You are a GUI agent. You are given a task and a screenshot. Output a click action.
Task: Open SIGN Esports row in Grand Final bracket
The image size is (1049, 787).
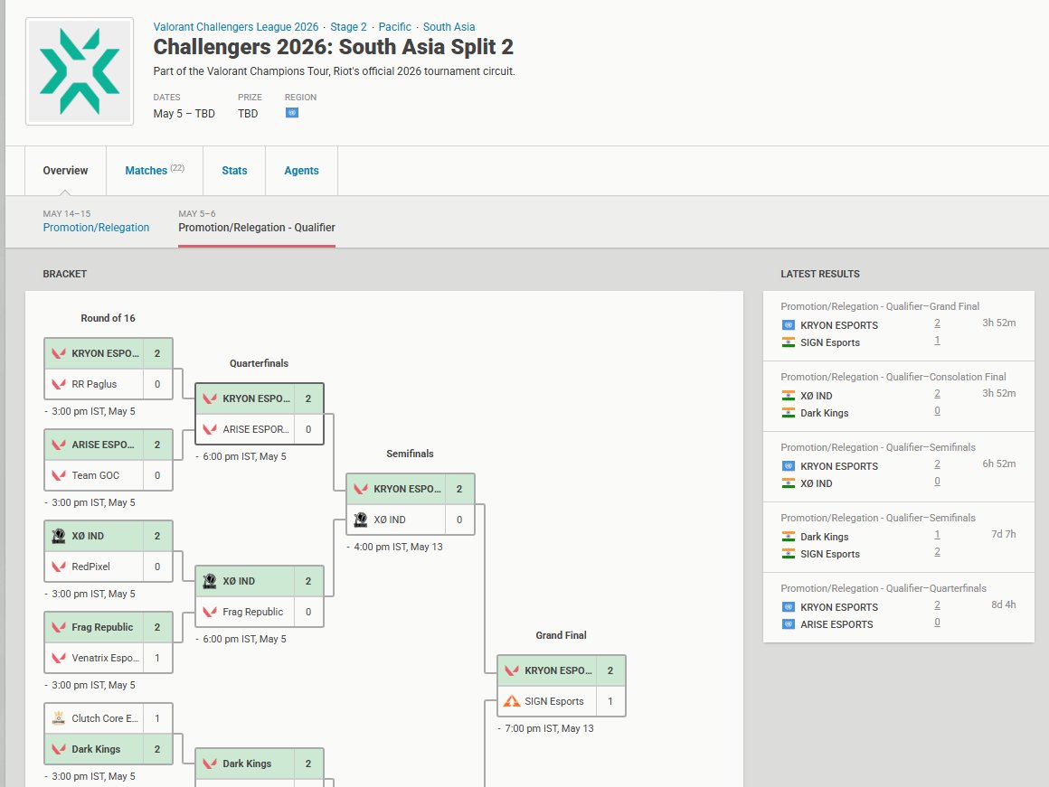pos(562,701)
